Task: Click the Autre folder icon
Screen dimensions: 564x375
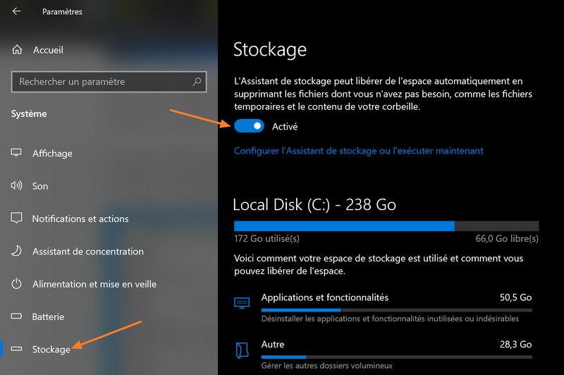Action: (x=242, y=349)
